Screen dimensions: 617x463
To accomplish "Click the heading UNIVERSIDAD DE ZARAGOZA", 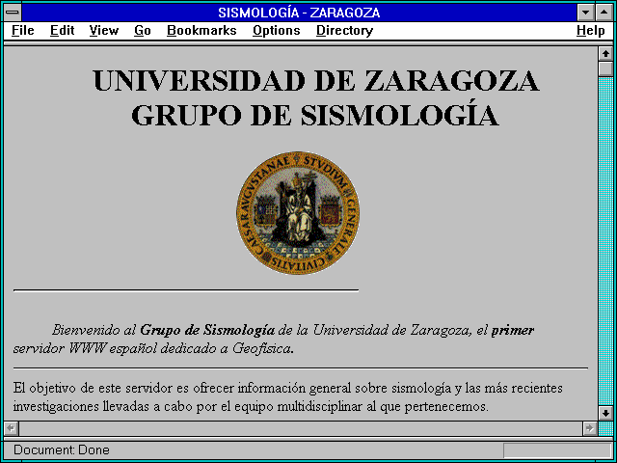I will (316, 81).
